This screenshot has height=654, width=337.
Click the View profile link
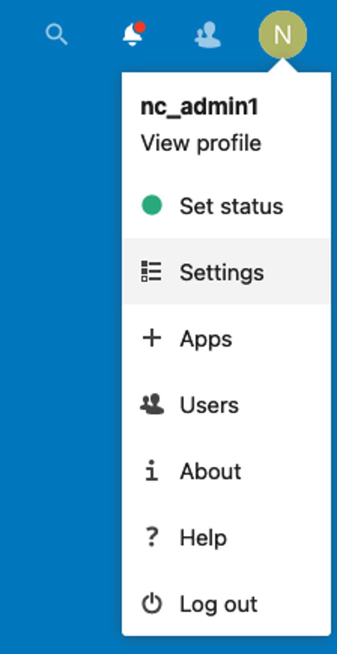tap(201, 142)
